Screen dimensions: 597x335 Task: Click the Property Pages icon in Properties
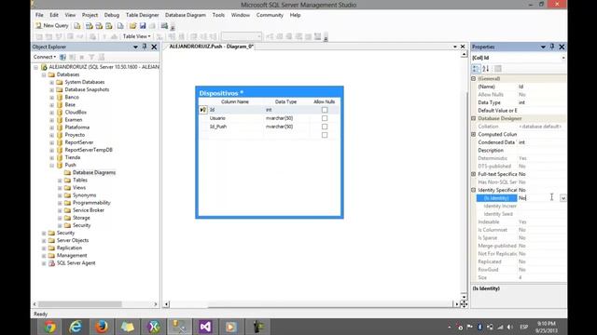point(497,68)
